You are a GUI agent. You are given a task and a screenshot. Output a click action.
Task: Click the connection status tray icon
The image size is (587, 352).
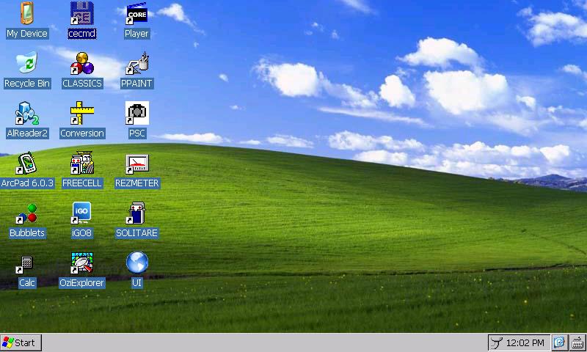497,343
